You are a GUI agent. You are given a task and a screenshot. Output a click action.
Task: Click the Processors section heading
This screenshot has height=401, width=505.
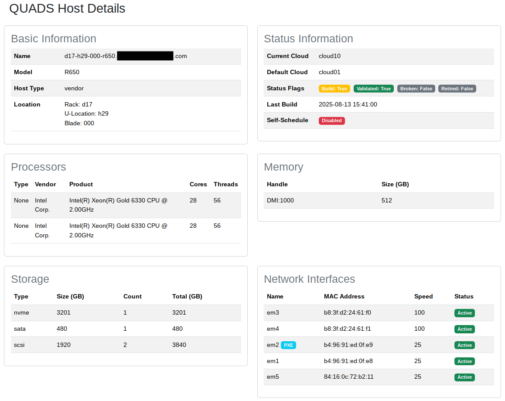[38, 167]
